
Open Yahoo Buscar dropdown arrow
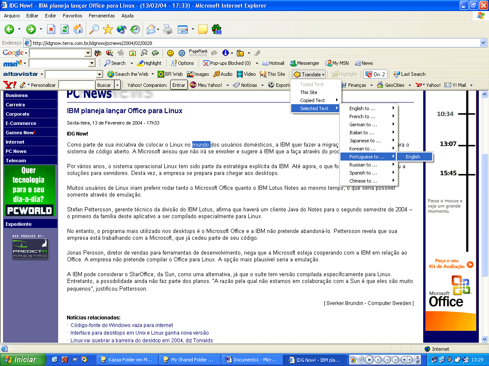tap(117, 85)
